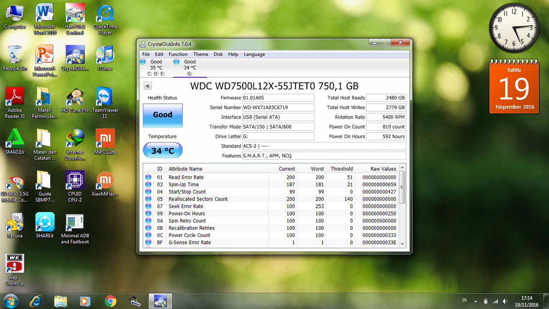
Task: Open iTunes desktop shortcut
Action: [105, 58]
